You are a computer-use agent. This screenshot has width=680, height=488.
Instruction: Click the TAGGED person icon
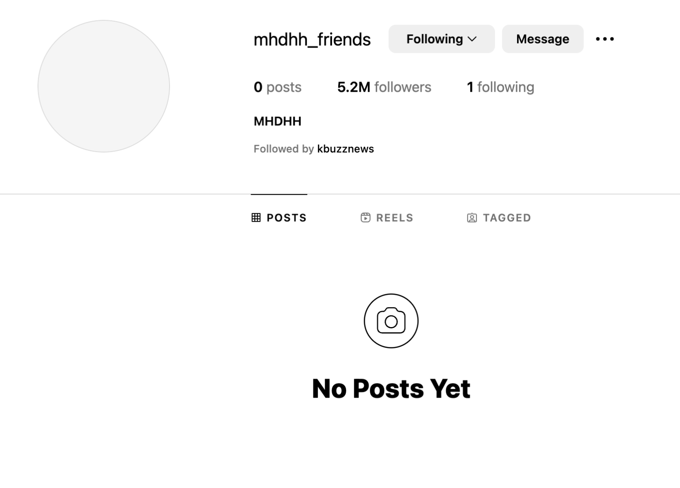(x=472, y=218)
